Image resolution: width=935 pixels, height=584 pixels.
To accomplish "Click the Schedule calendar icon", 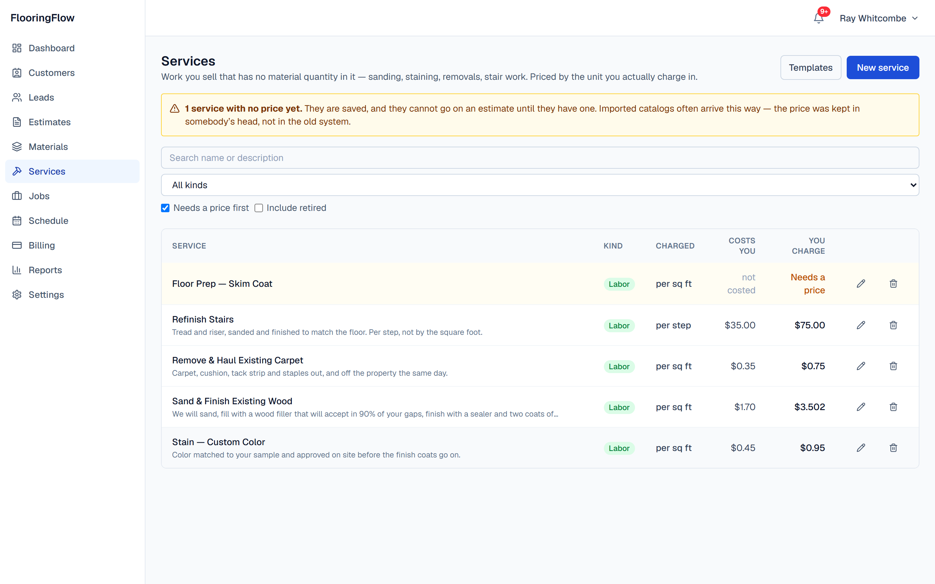I will click(17, 221).
